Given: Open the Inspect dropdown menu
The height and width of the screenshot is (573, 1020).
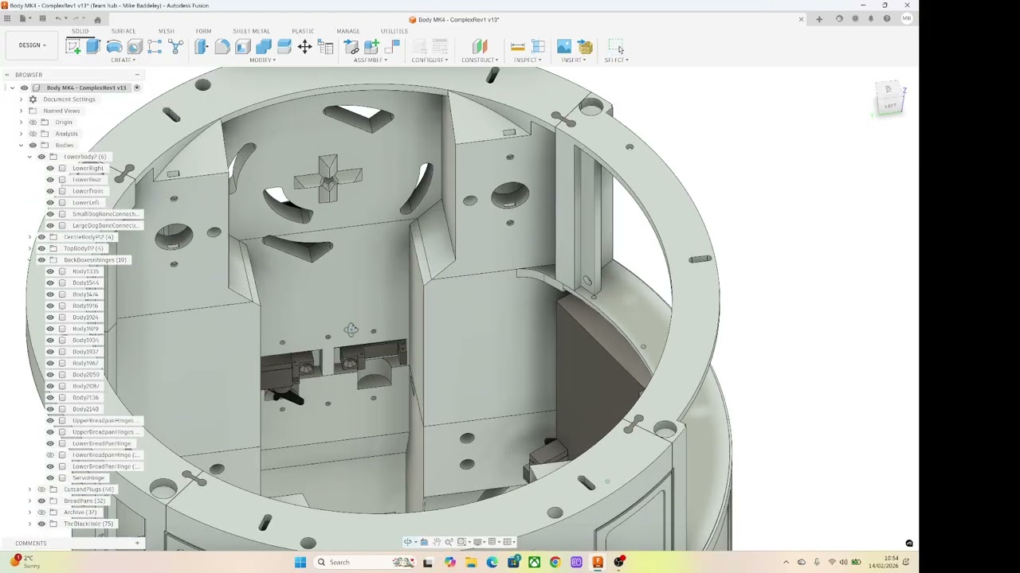Looking at the screenshot, I should pyautogui.click(x=528, y=60).
